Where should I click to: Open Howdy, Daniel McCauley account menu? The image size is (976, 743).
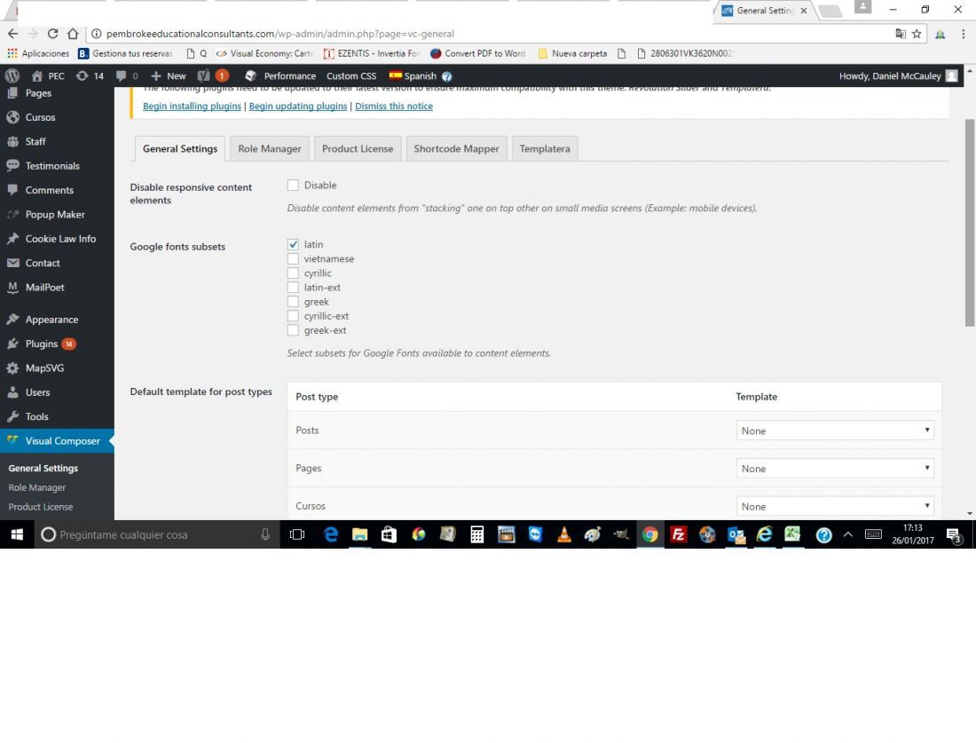(898, 76)
